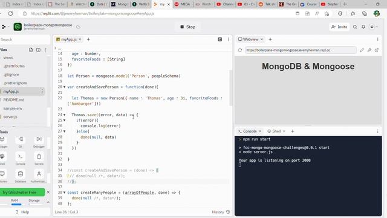Expand the resource usage panel chevron

click(x=48, y=202)
